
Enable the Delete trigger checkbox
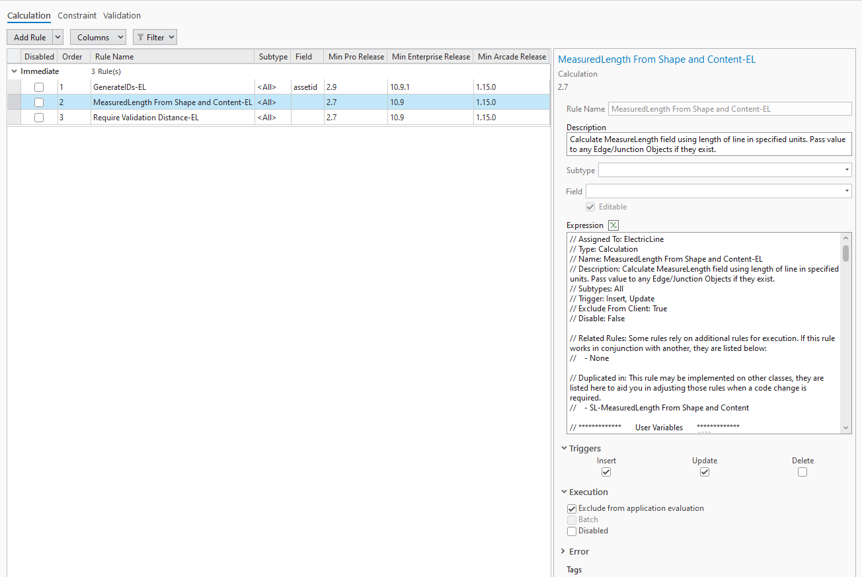[803, 472]
